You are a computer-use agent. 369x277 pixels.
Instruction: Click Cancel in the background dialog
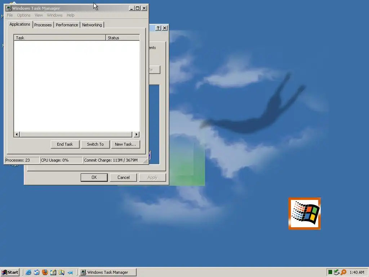(x=123, y=177)
